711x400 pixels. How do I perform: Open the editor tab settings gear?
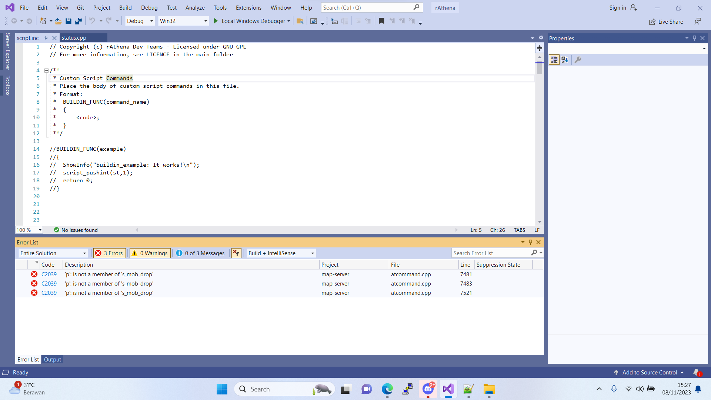point(541,38)
